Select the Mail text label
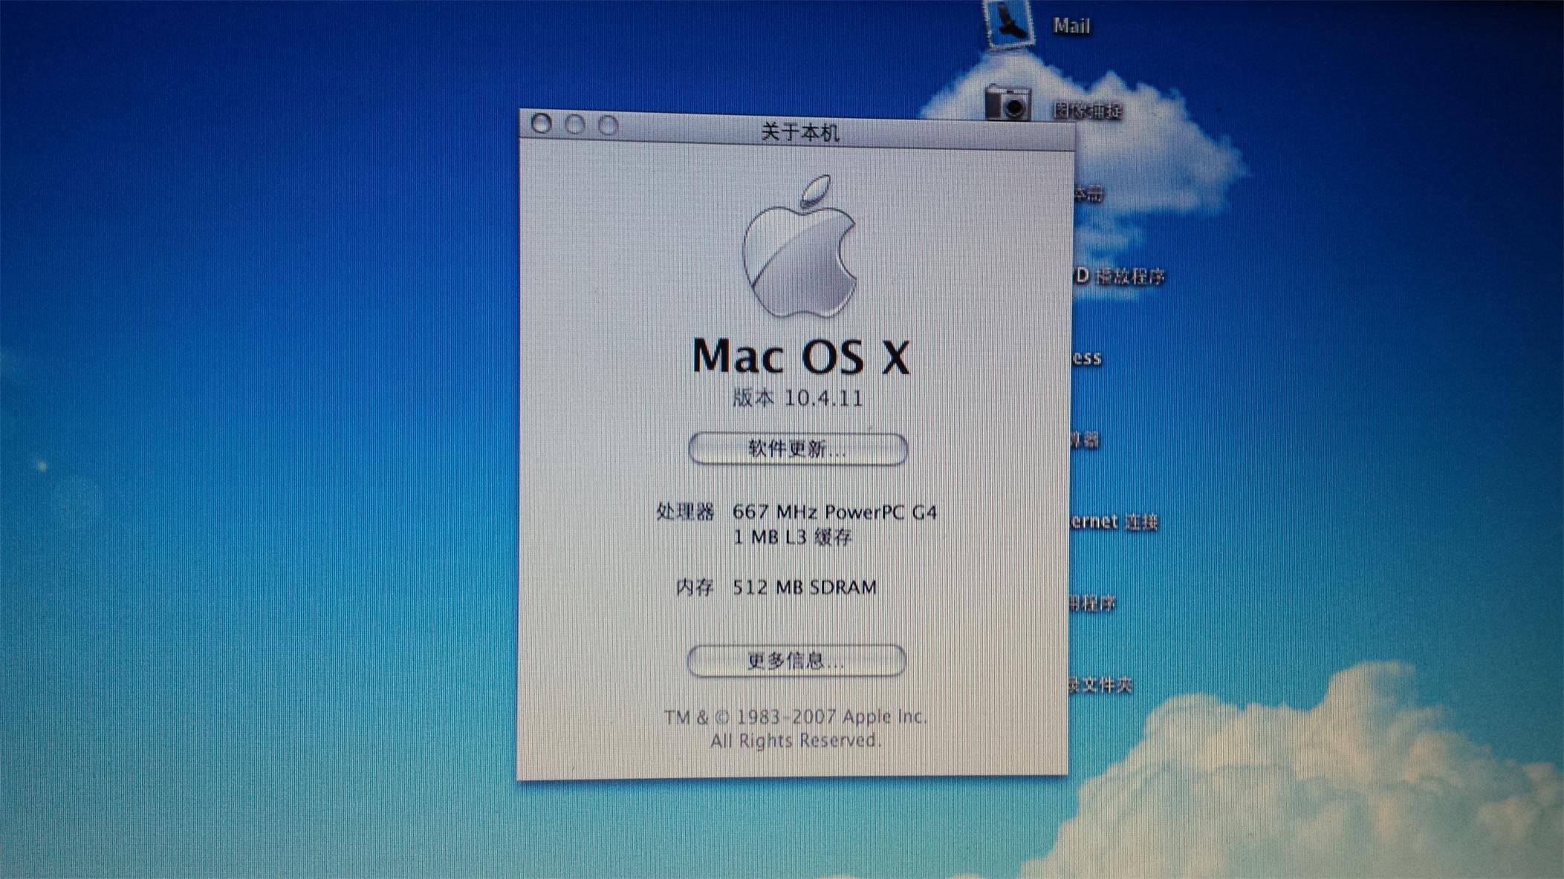Image resolution: width=1564 pixels, height=879 pixels. (x=1071, y=26)
